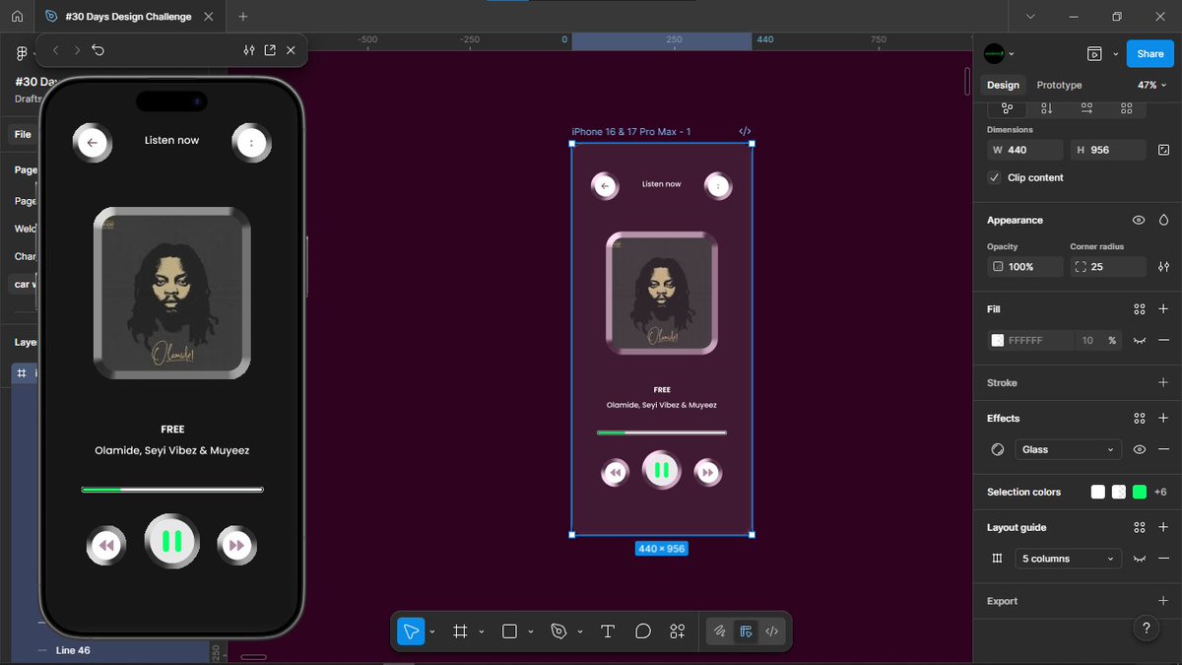Switch to Draw mode in toolbar
The width and height of the screenshot is (1182, 665).
(x=720, y=632)
